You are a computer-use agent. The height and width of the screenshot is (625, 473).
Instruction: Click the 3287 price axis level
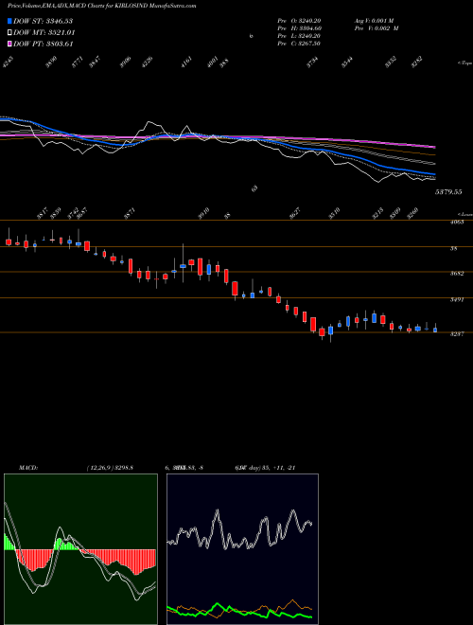pos(456,334)
